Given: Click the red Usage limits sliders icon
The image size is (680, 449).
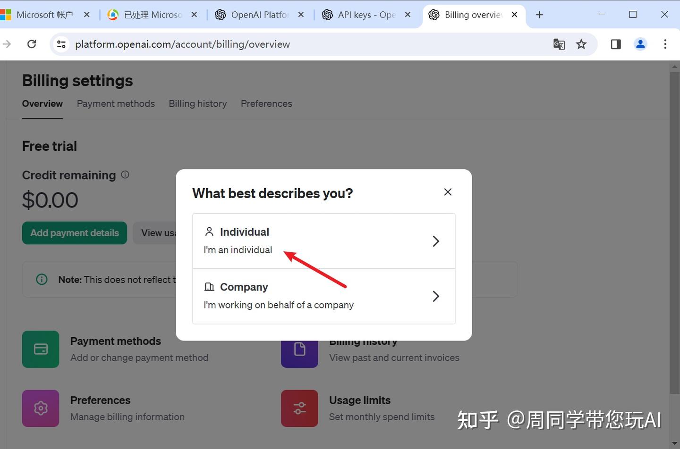Looking at the screenshot, I should [299, 408].
